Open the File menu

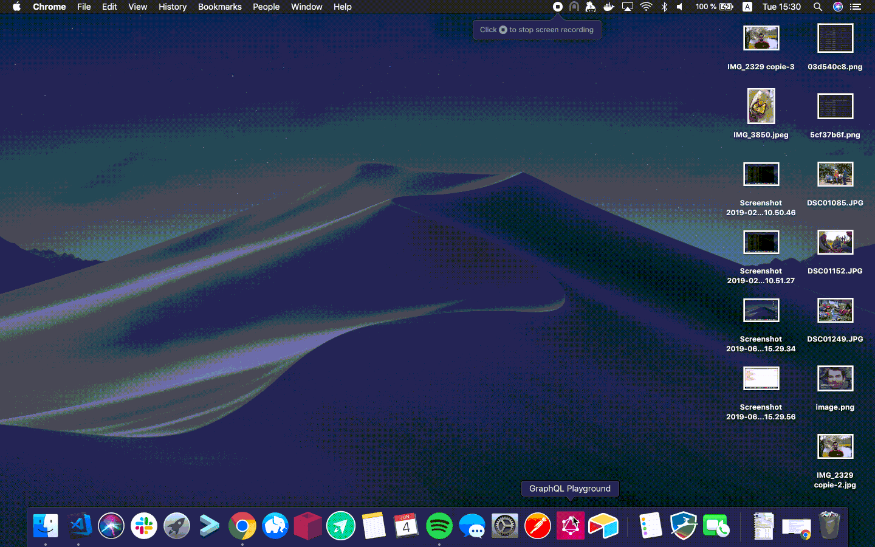(x=84, y=7)
